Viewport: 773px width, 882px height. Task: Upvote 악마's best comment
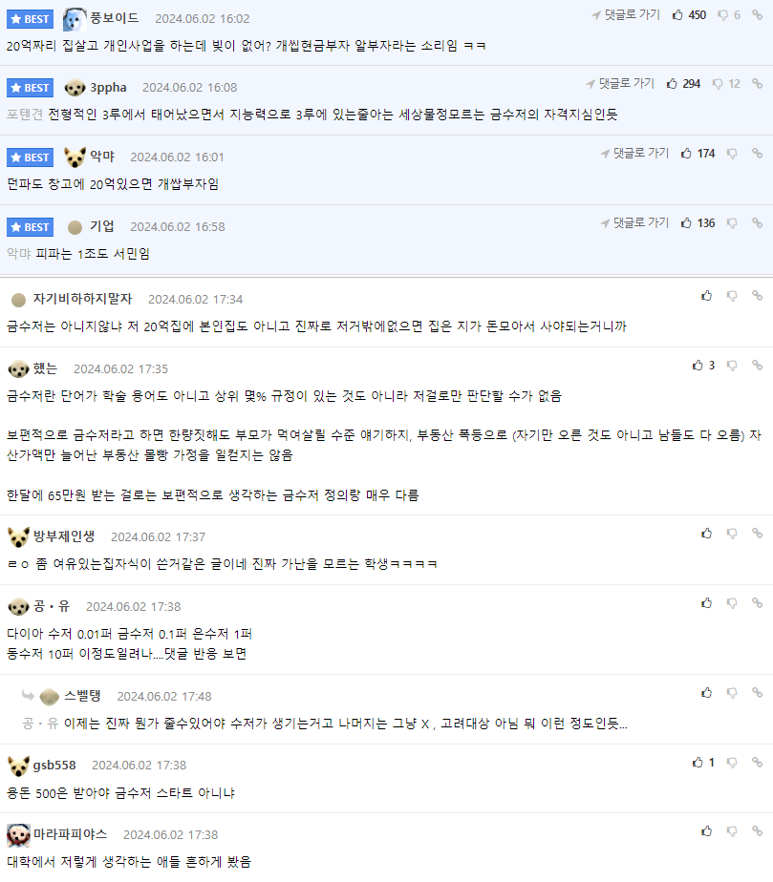686,154
